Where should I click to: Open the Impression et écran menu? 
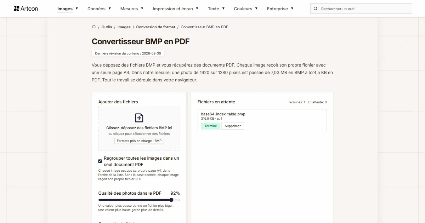(x=173, y=9)
